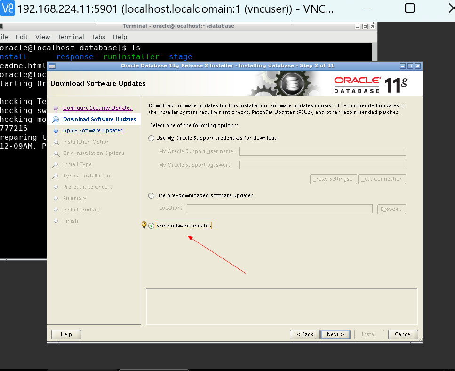Click the Apply Software Updates step bullet
The image size is (455, 371).
(x=56, y=131)
